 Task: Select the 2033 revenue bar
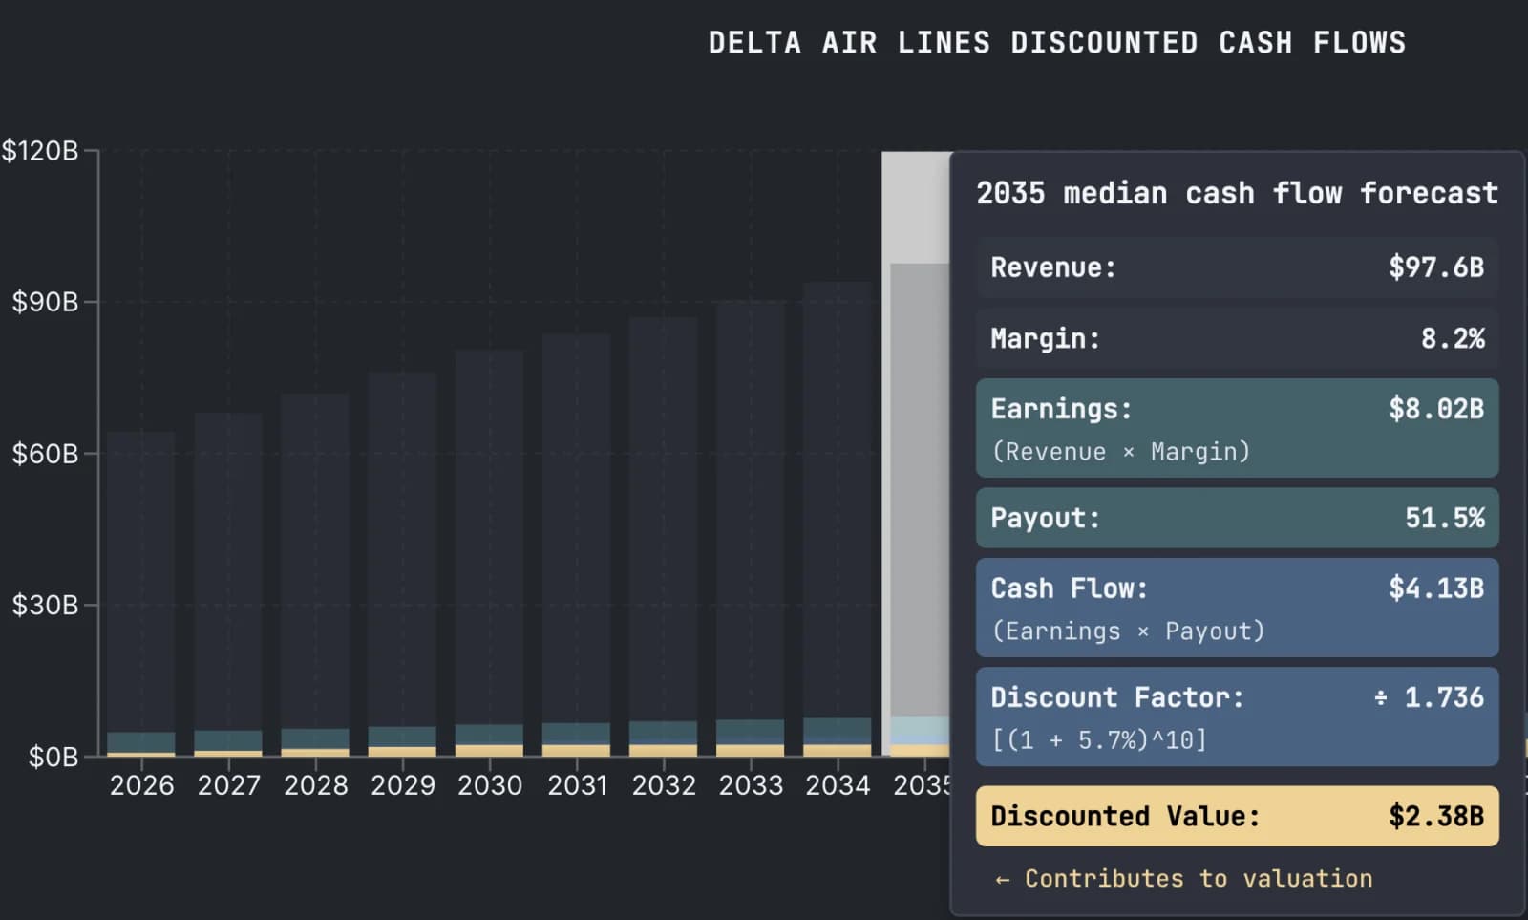pyautogui.click(x=750, y=525)
